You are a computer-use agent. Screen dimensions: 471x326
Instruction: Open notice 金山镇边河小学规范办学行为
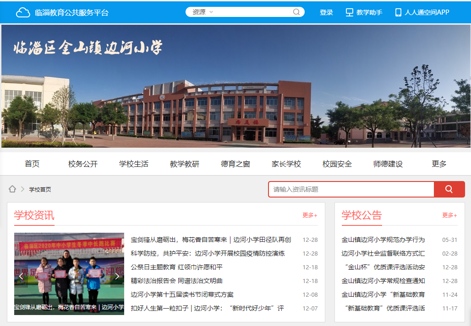383,240
